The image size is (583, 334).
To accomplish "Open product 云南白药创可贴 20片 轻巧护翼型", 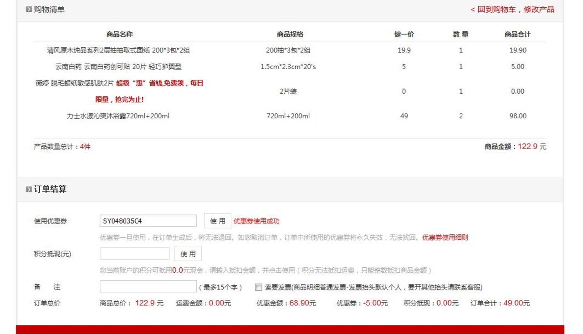I will (118, 67).
